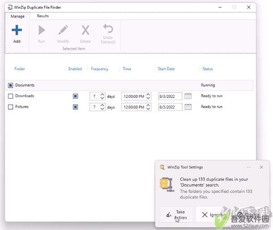Click Ignore button in notification
The width and height of the screenshot is (273, 230).
212,215
